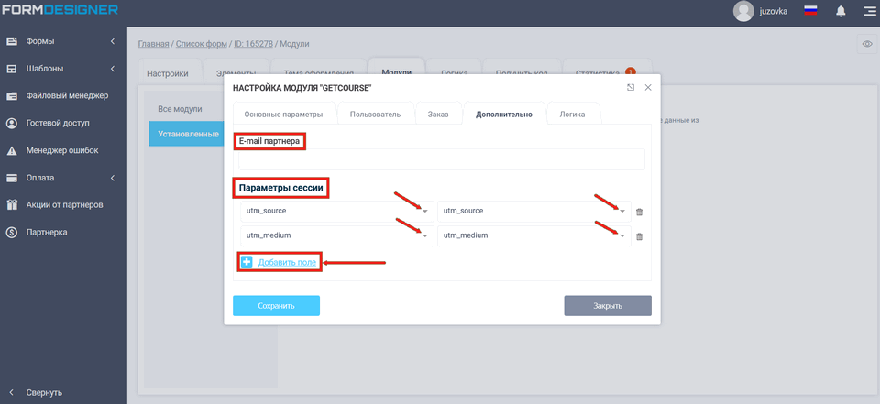Screen dimensions: 880x404
Task: Click the juzovka username
Action: (x=774, y=11)
